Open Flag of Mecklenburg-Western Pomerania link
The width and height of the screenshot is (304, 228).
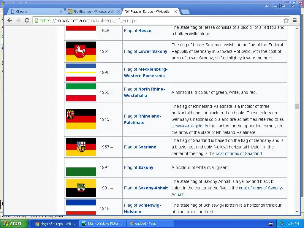click(146, 72)
